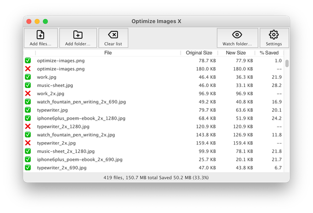Image resolution: width=313 pixels, height=213 pixels.
Task: Open the Settings gear
Action: [274, 38]
